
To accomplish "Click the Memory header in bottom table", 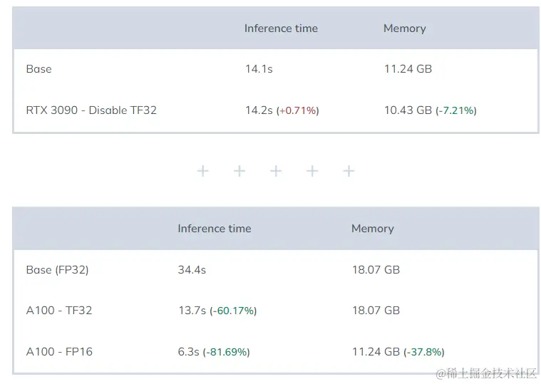I will (x=372, y=229).
